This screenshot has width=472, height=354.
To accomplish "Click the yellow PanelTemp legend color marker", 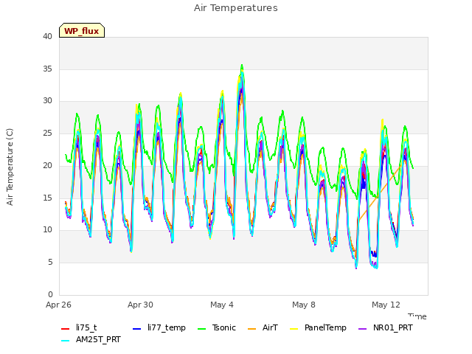I will click(x=294, y=329).
